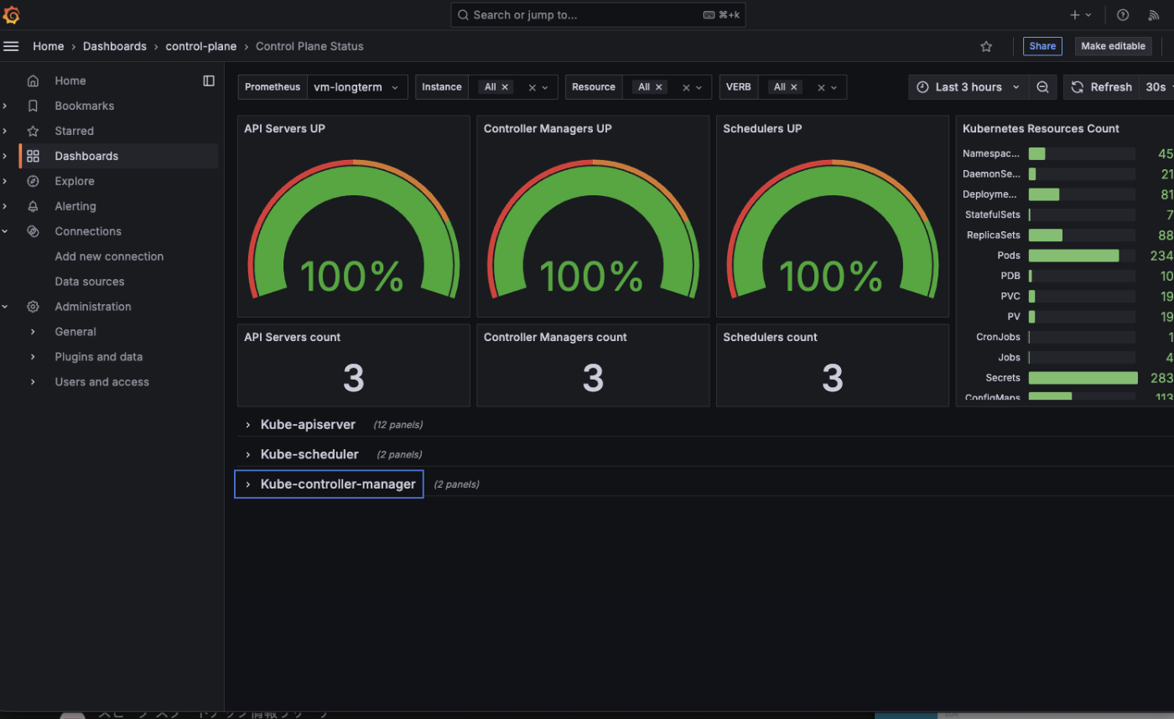
Task: Expand Plugins and data submenu chevron
Action: 33,357
